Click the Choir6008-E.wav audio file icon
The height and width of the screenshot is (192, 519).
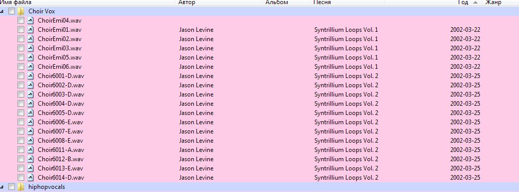point(30,141)
